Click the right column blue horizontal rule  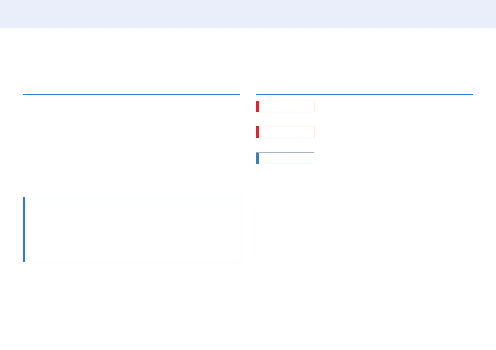click(365, 95)
